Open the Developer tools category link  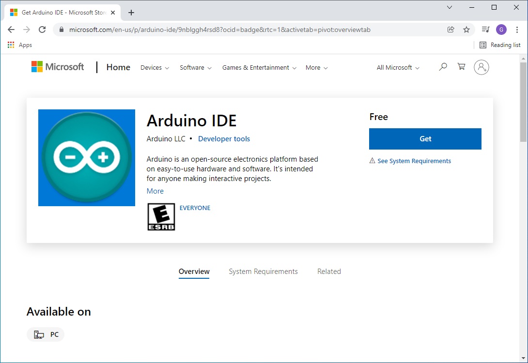point(224,139)
